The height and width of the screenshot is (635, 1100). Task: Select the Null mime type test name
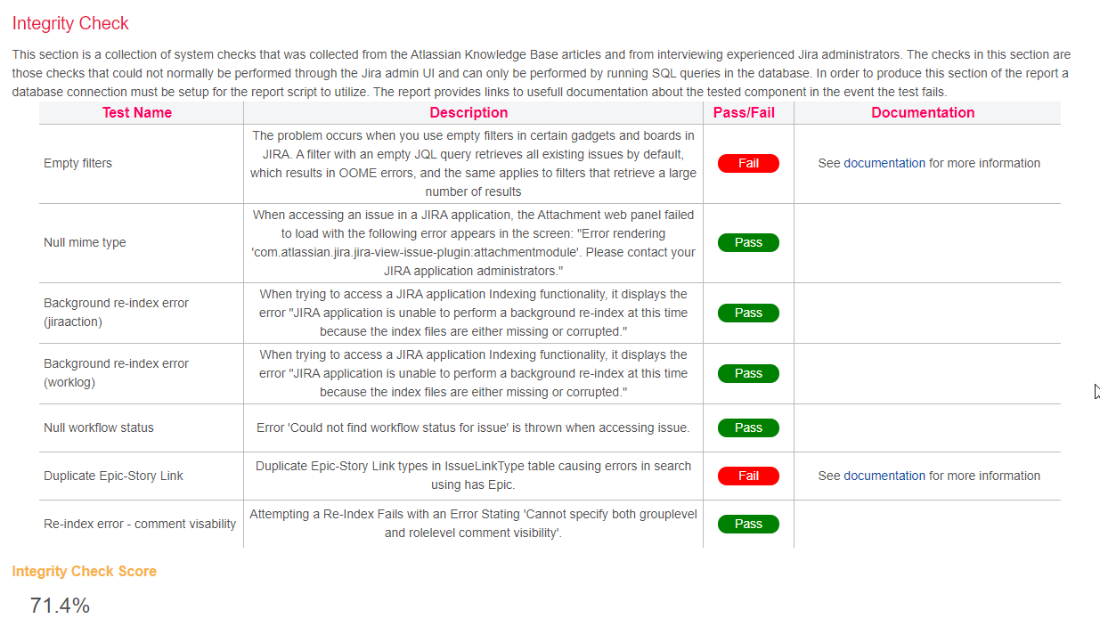point(85,242)
